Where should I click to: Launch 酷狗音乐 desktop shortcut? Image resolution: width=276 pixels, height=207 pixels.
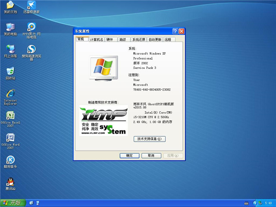coord(10,162)
